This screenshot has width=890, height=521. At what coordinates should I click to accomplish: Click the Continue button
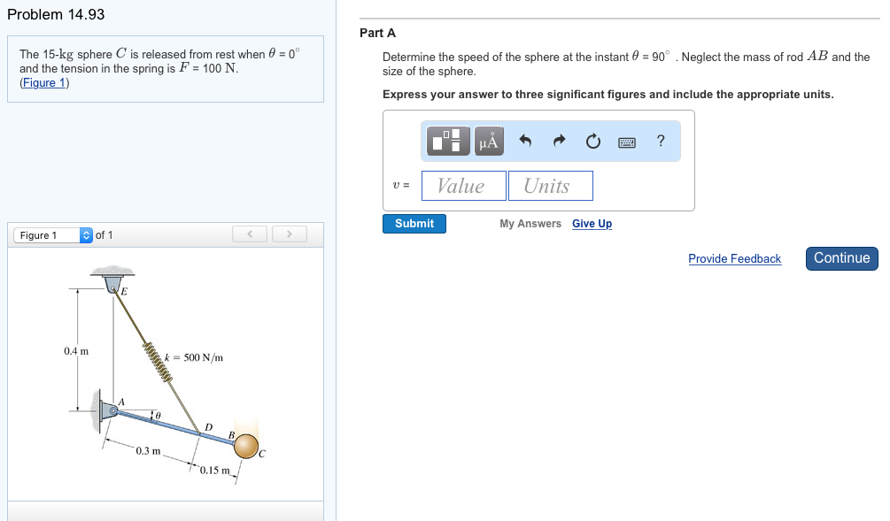tap(841, 258)
